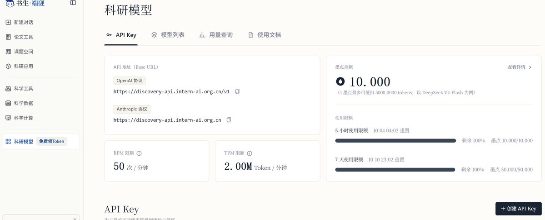Click the 科研应用 cube icon
545x220 pixels.
coord(8,67)
